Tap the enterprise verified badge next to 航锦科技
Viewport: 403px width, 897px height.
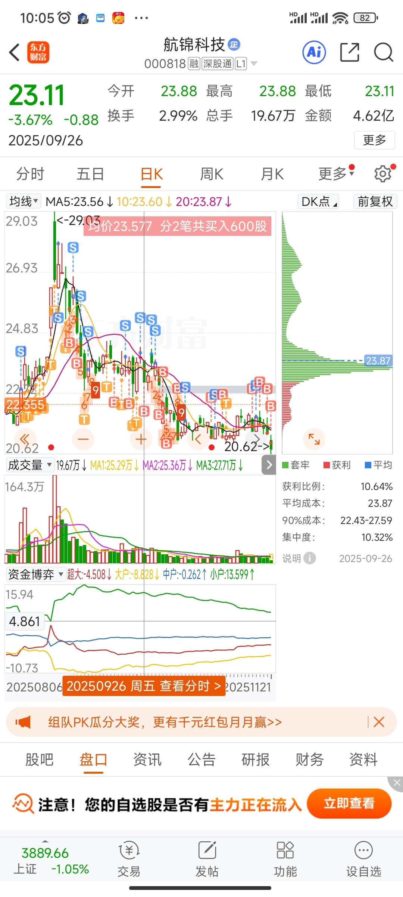(234, 44)
